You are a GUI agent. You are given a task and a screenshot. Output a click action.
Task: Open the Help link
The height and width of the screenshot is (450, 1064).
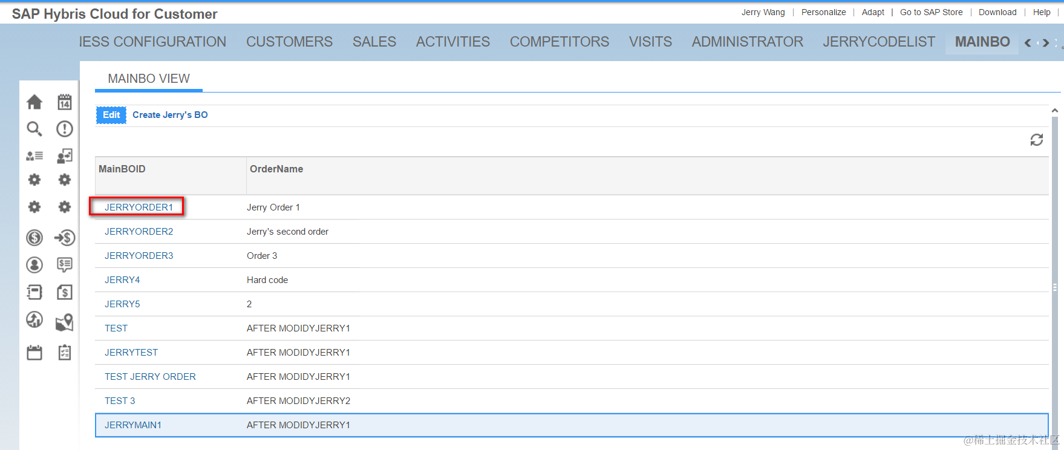pos(1042,12)
